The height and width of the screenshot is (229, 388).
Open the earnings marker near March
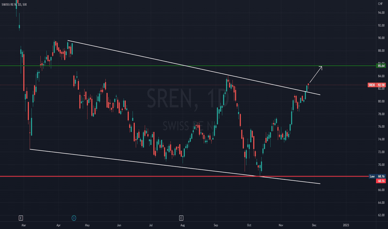(x=21, y=218)
